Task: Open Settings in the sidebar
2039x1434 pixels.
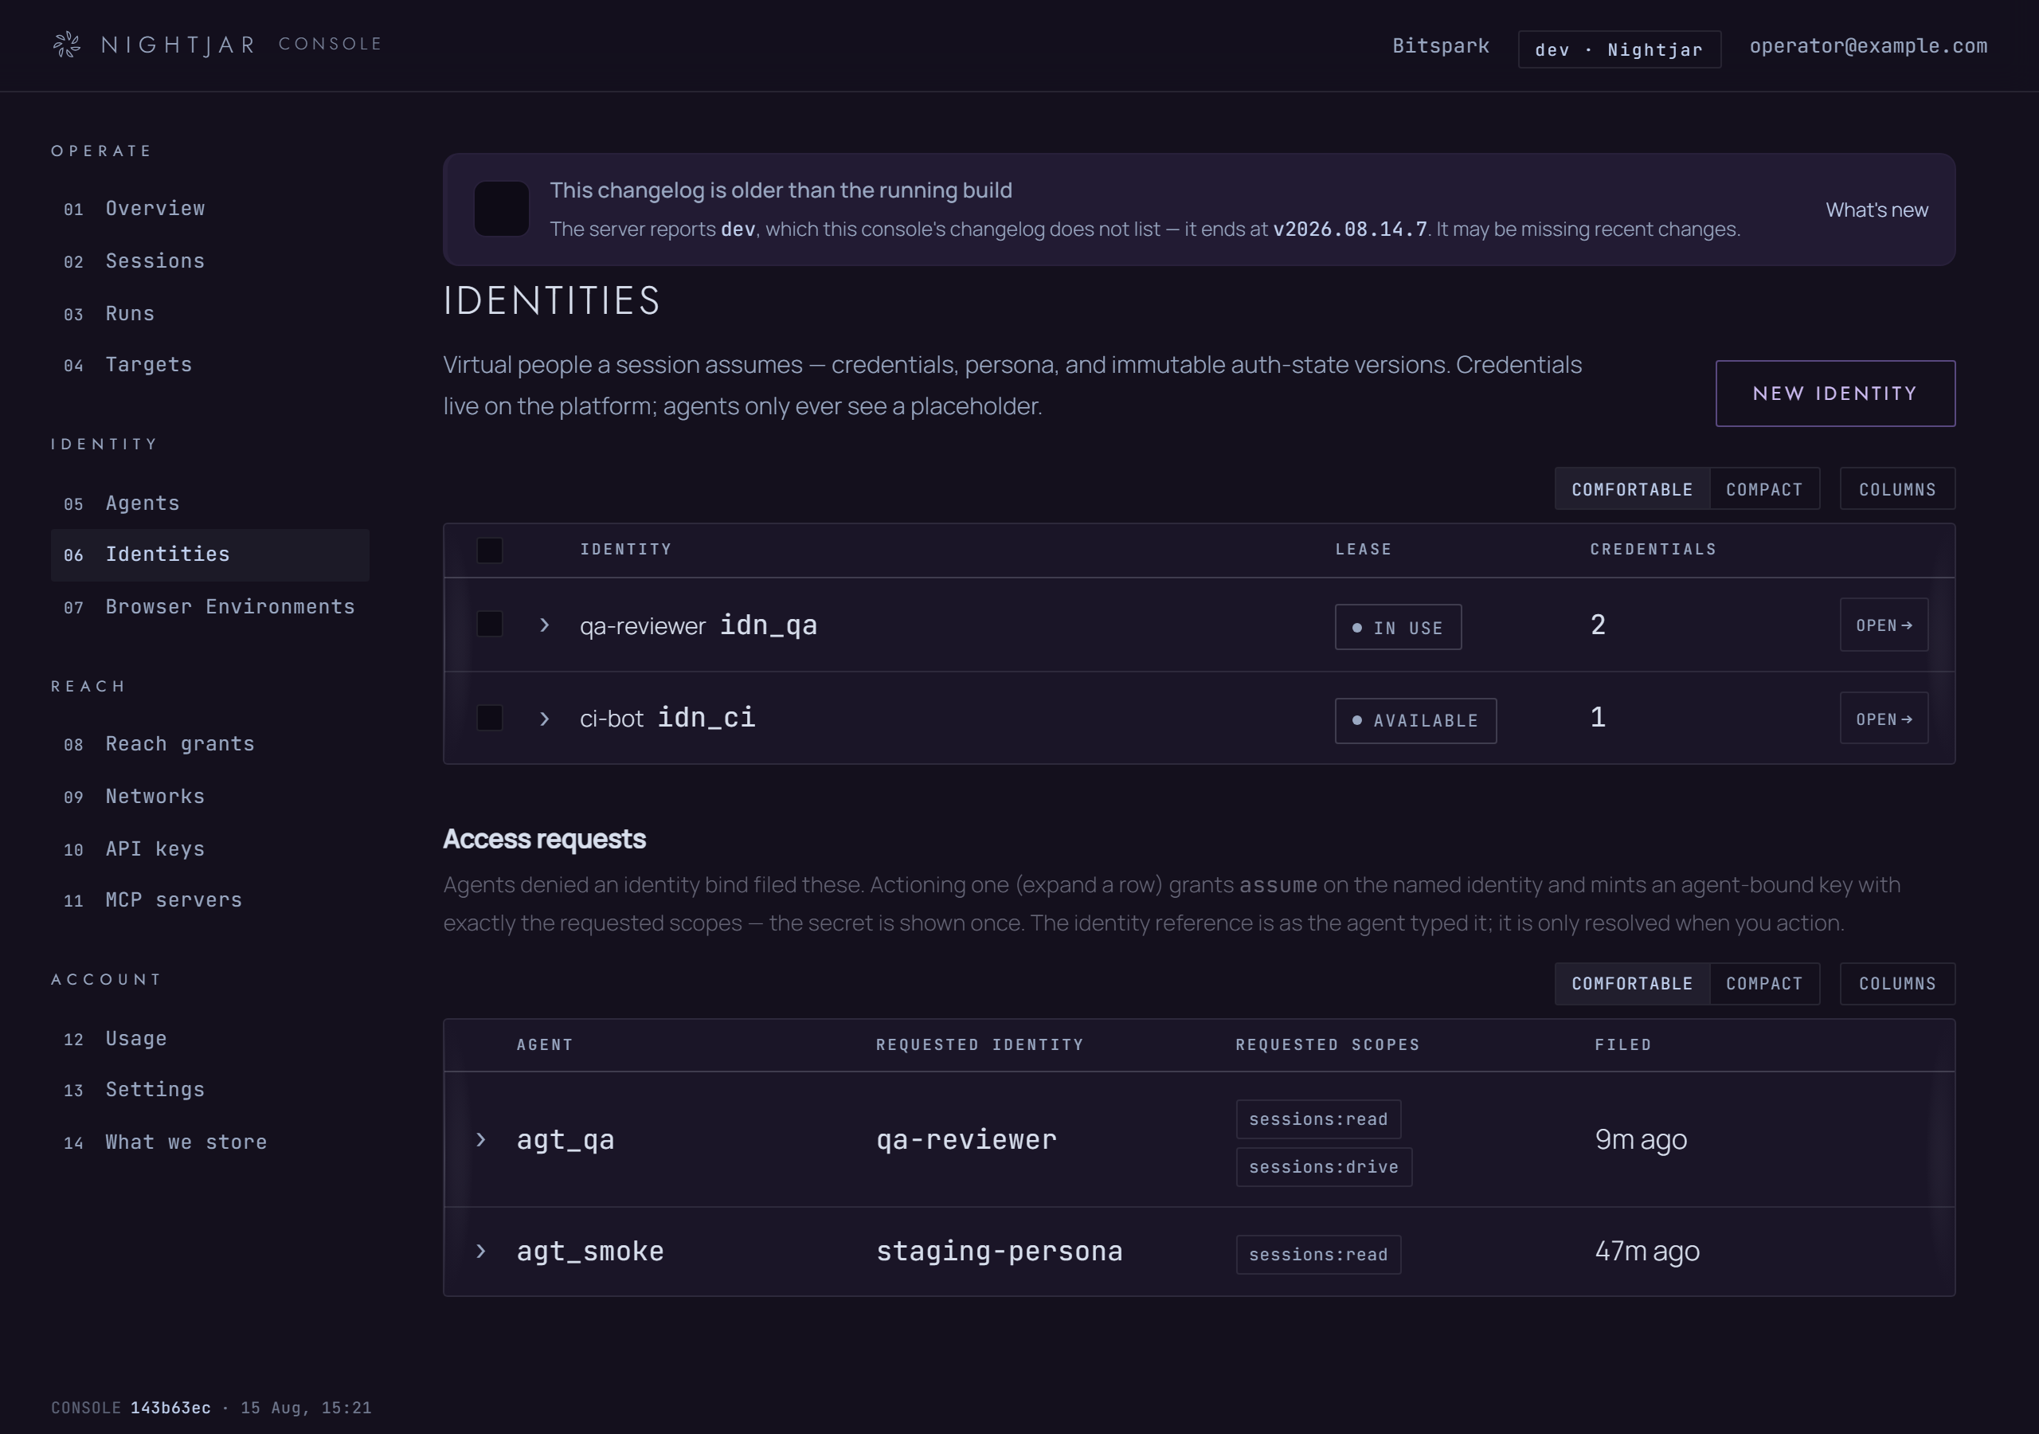Action: click(209, 1089)
